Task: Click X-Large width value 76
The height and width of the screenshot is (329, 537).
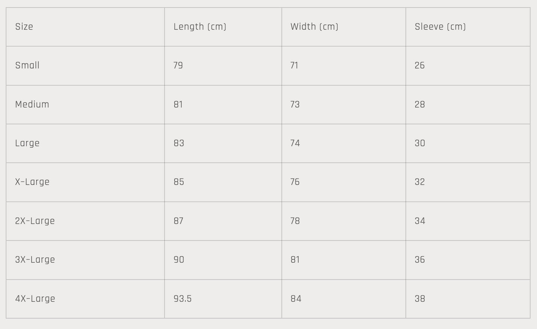Action: [295, 182]
